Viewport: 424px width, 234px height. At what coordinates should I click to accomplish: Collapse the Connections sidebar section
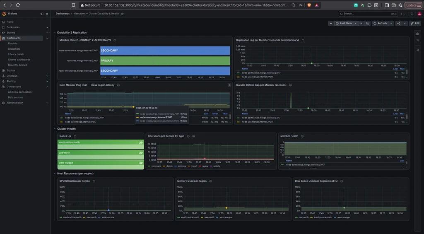[47, 87]
